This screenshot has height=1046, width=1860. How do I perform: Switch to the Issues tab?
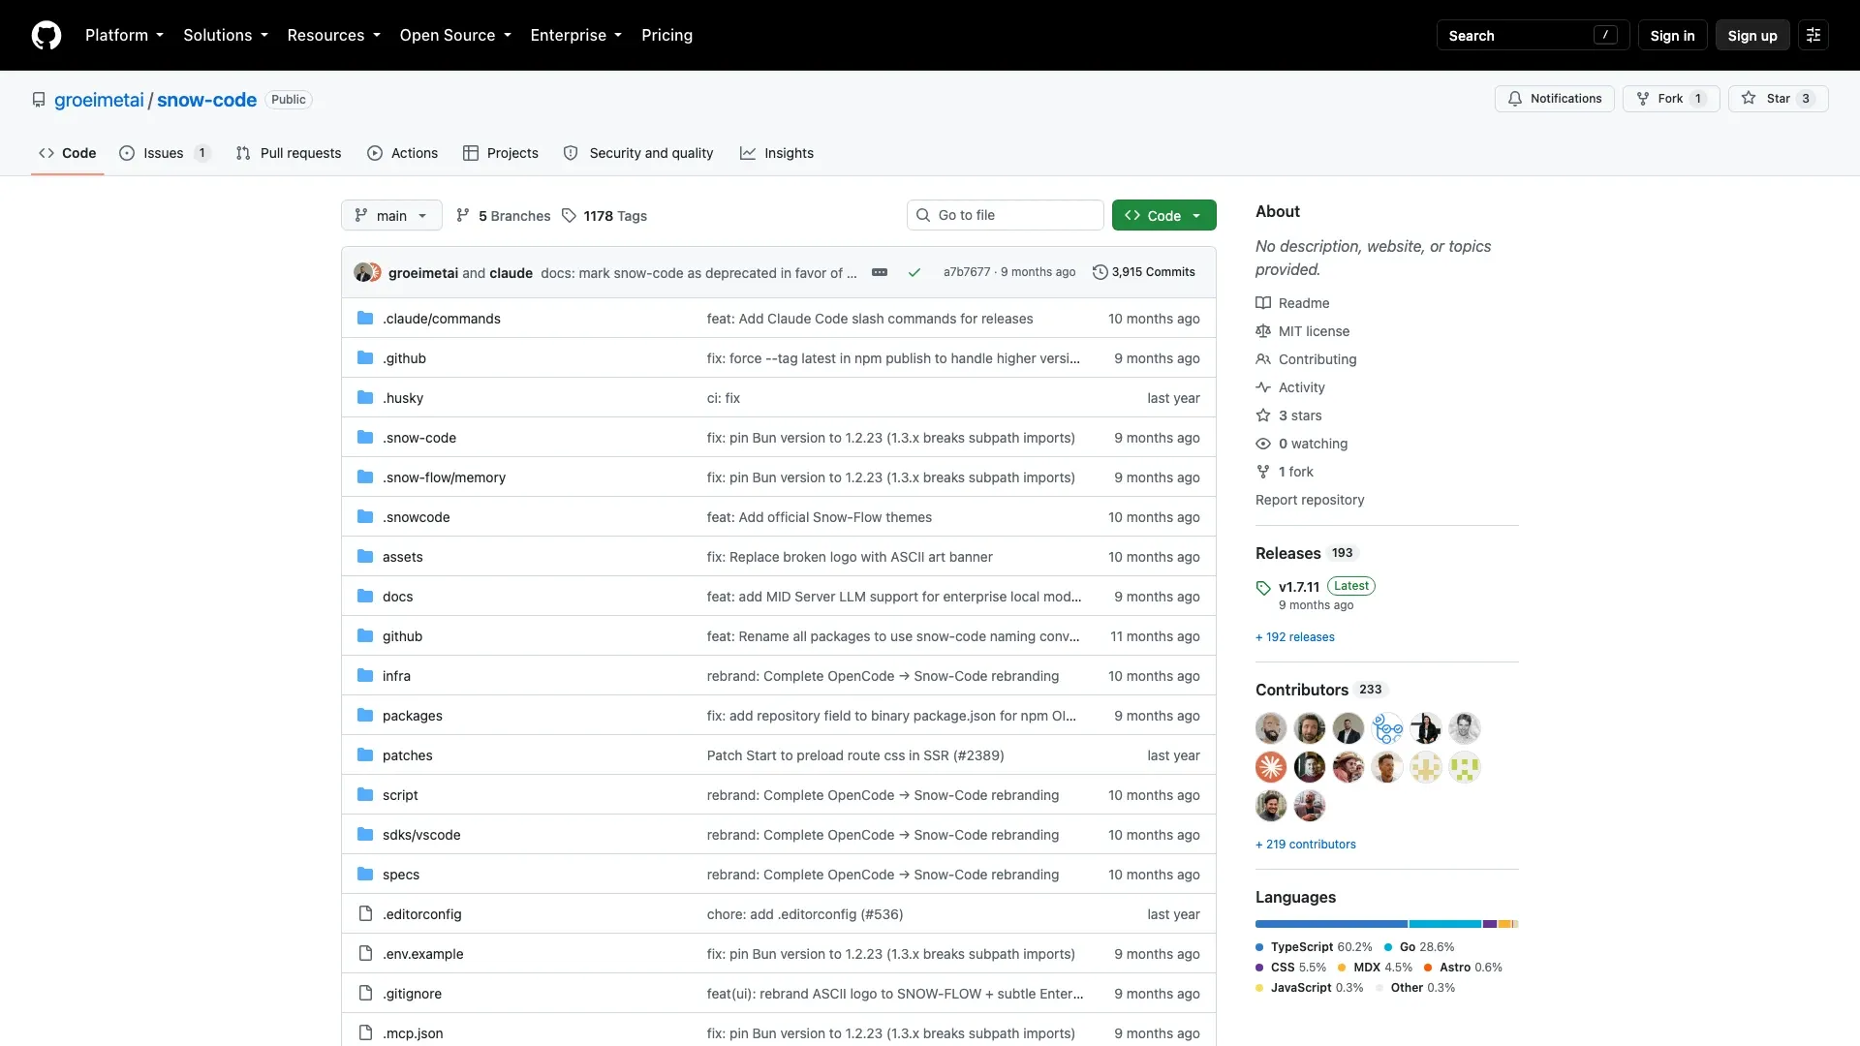(x=165, y=153)
